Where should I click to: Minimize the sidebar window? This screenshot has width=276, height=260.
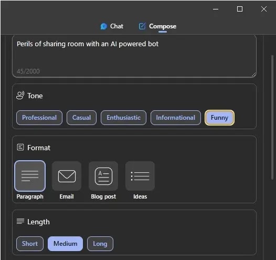tap(216, 9)
